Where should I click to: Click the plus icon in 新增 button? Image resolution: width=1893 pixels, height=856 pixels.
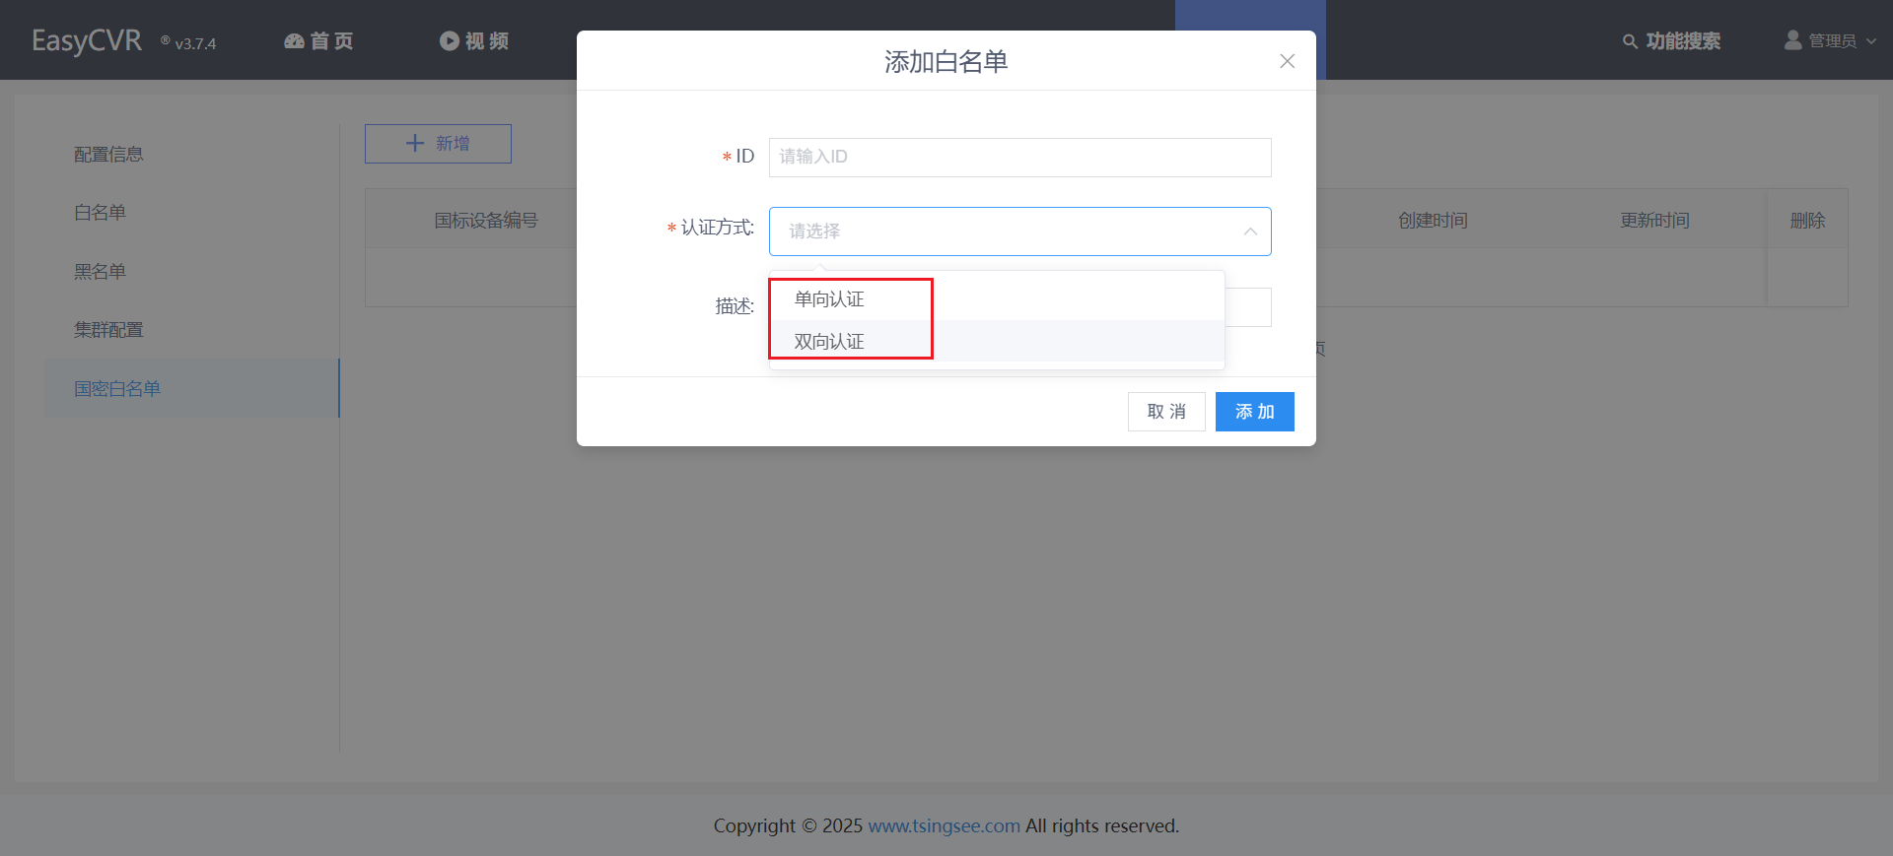pos(415,143)
